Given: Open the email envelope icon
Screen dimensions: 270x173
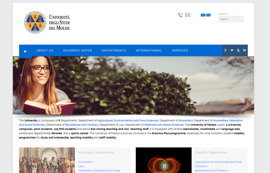Looking at the screenshot, I should coord(188,15).
